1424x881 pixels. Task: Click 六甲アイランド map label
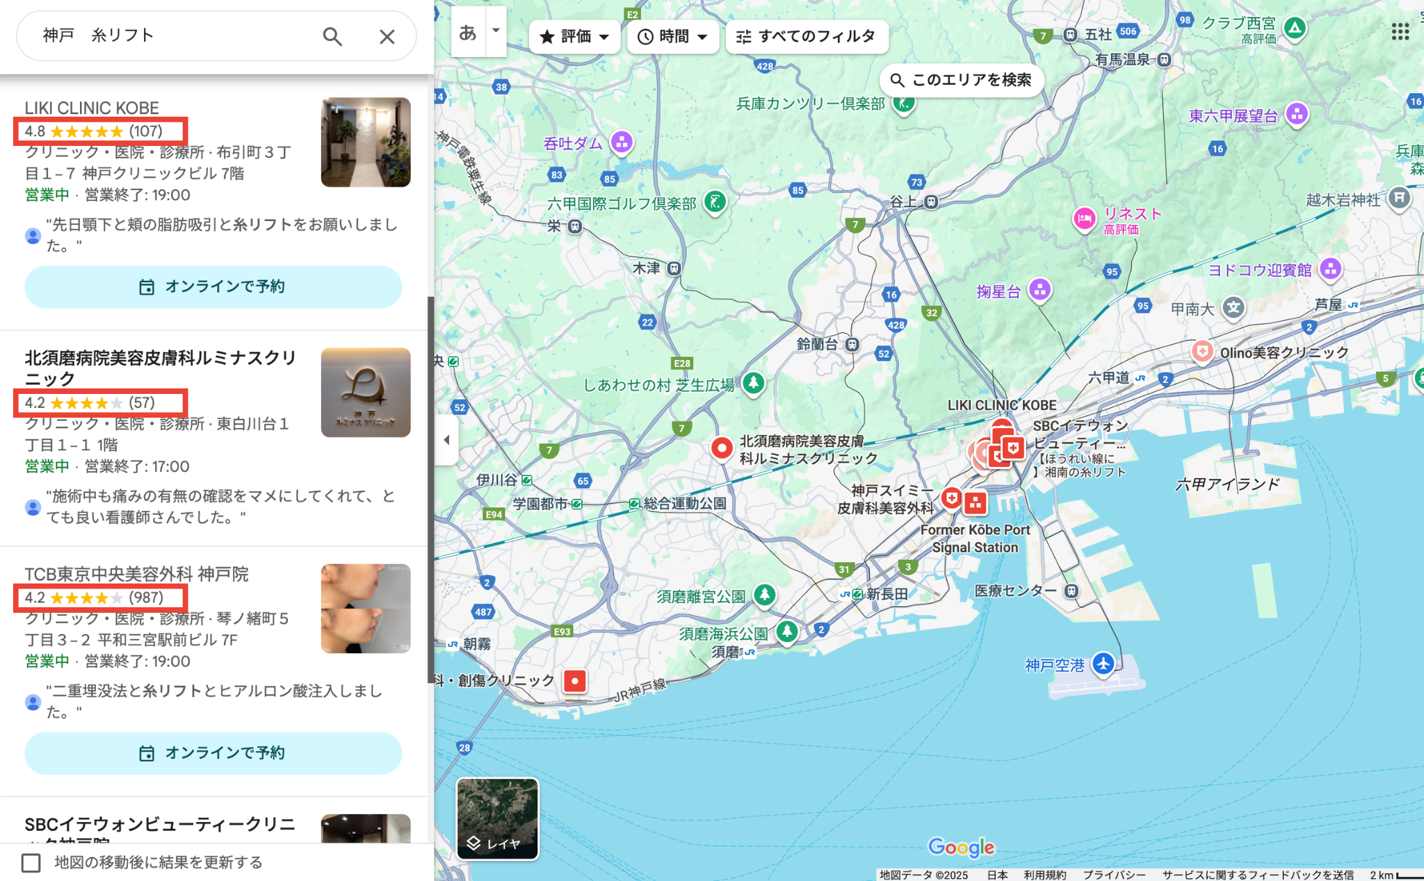tap(1227, 484)
